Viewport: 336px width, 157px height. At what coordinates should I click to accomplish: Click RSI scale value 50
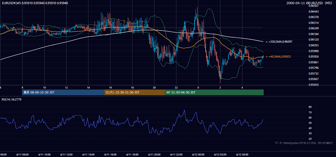[310, 123]
